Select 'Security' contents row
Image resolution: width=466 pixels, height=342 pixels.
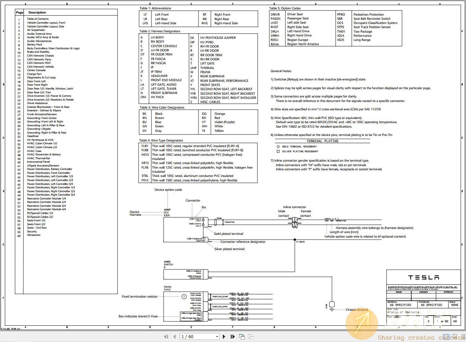coord(32,231)
